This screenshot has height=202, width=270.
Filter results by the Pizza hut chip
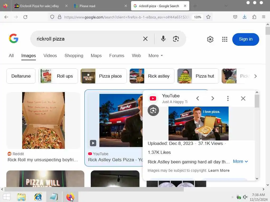(198, 76)
